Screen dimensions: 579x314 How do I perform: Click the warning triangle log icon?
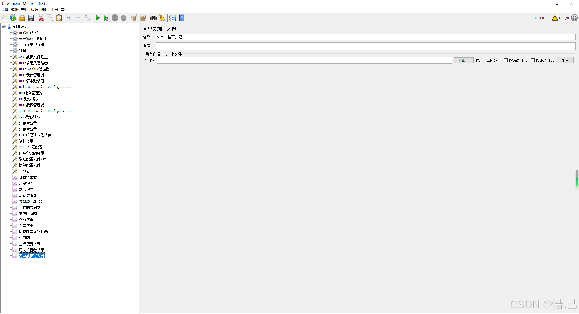pyautogui.click(x=555, y=18)
